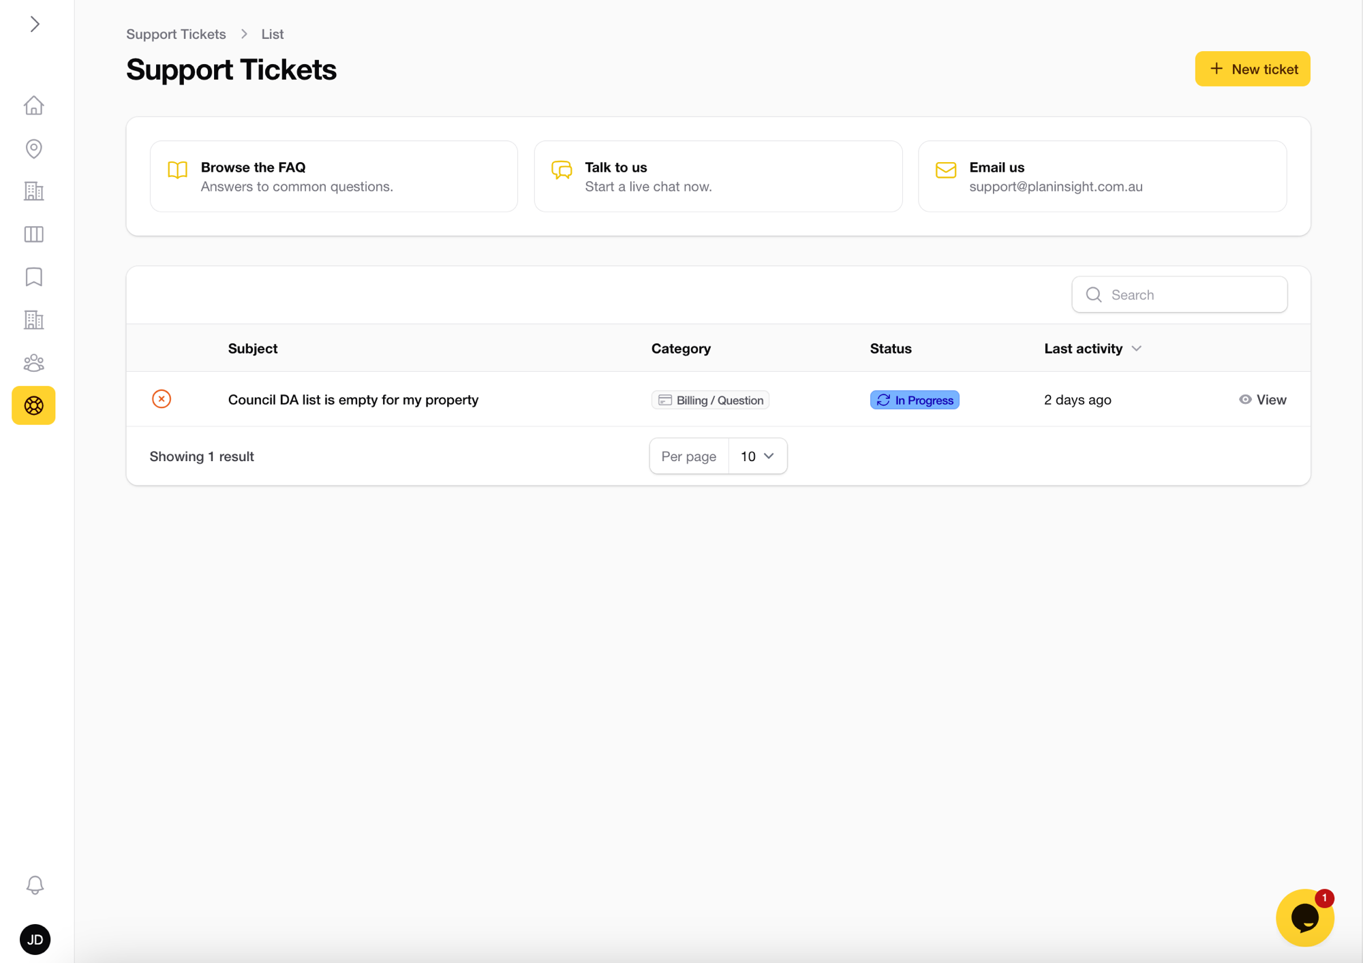Click the In Progress status badge
The width and height of the screenshot is (1363, 963).
[x=915, y=400]
